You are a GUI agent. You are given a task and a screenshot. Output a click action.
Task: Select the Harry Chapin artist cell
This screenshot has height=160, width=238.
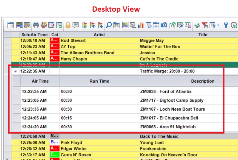[99, 59]
